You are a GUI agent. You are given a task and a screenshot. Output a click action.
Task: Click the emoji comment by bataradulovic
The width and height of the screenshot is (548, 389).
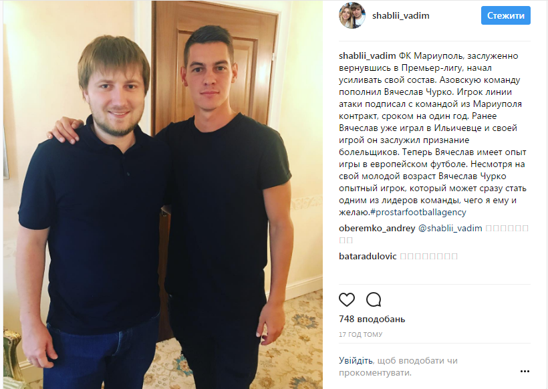428,256
